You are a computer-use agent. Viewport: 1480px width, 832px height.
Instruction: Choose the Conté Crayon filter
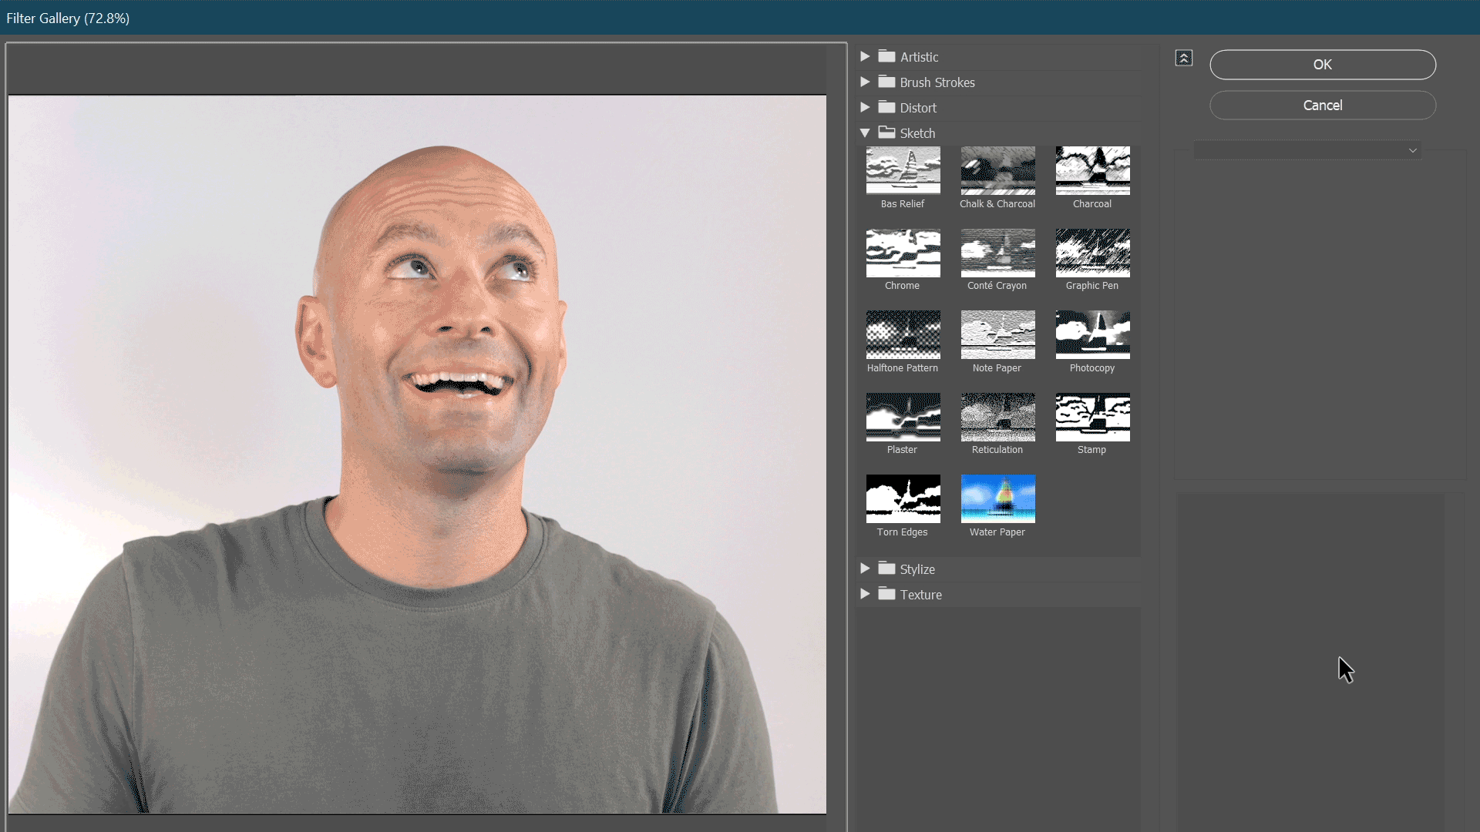(997, 253)
